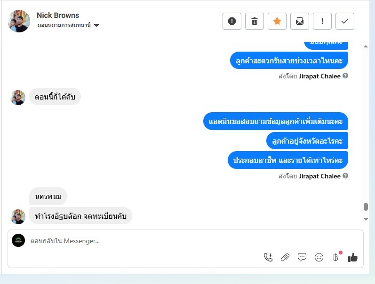375x284 pixels.
Task: Attach a file using paperclip icon
Action: click(x=285, y=257)
